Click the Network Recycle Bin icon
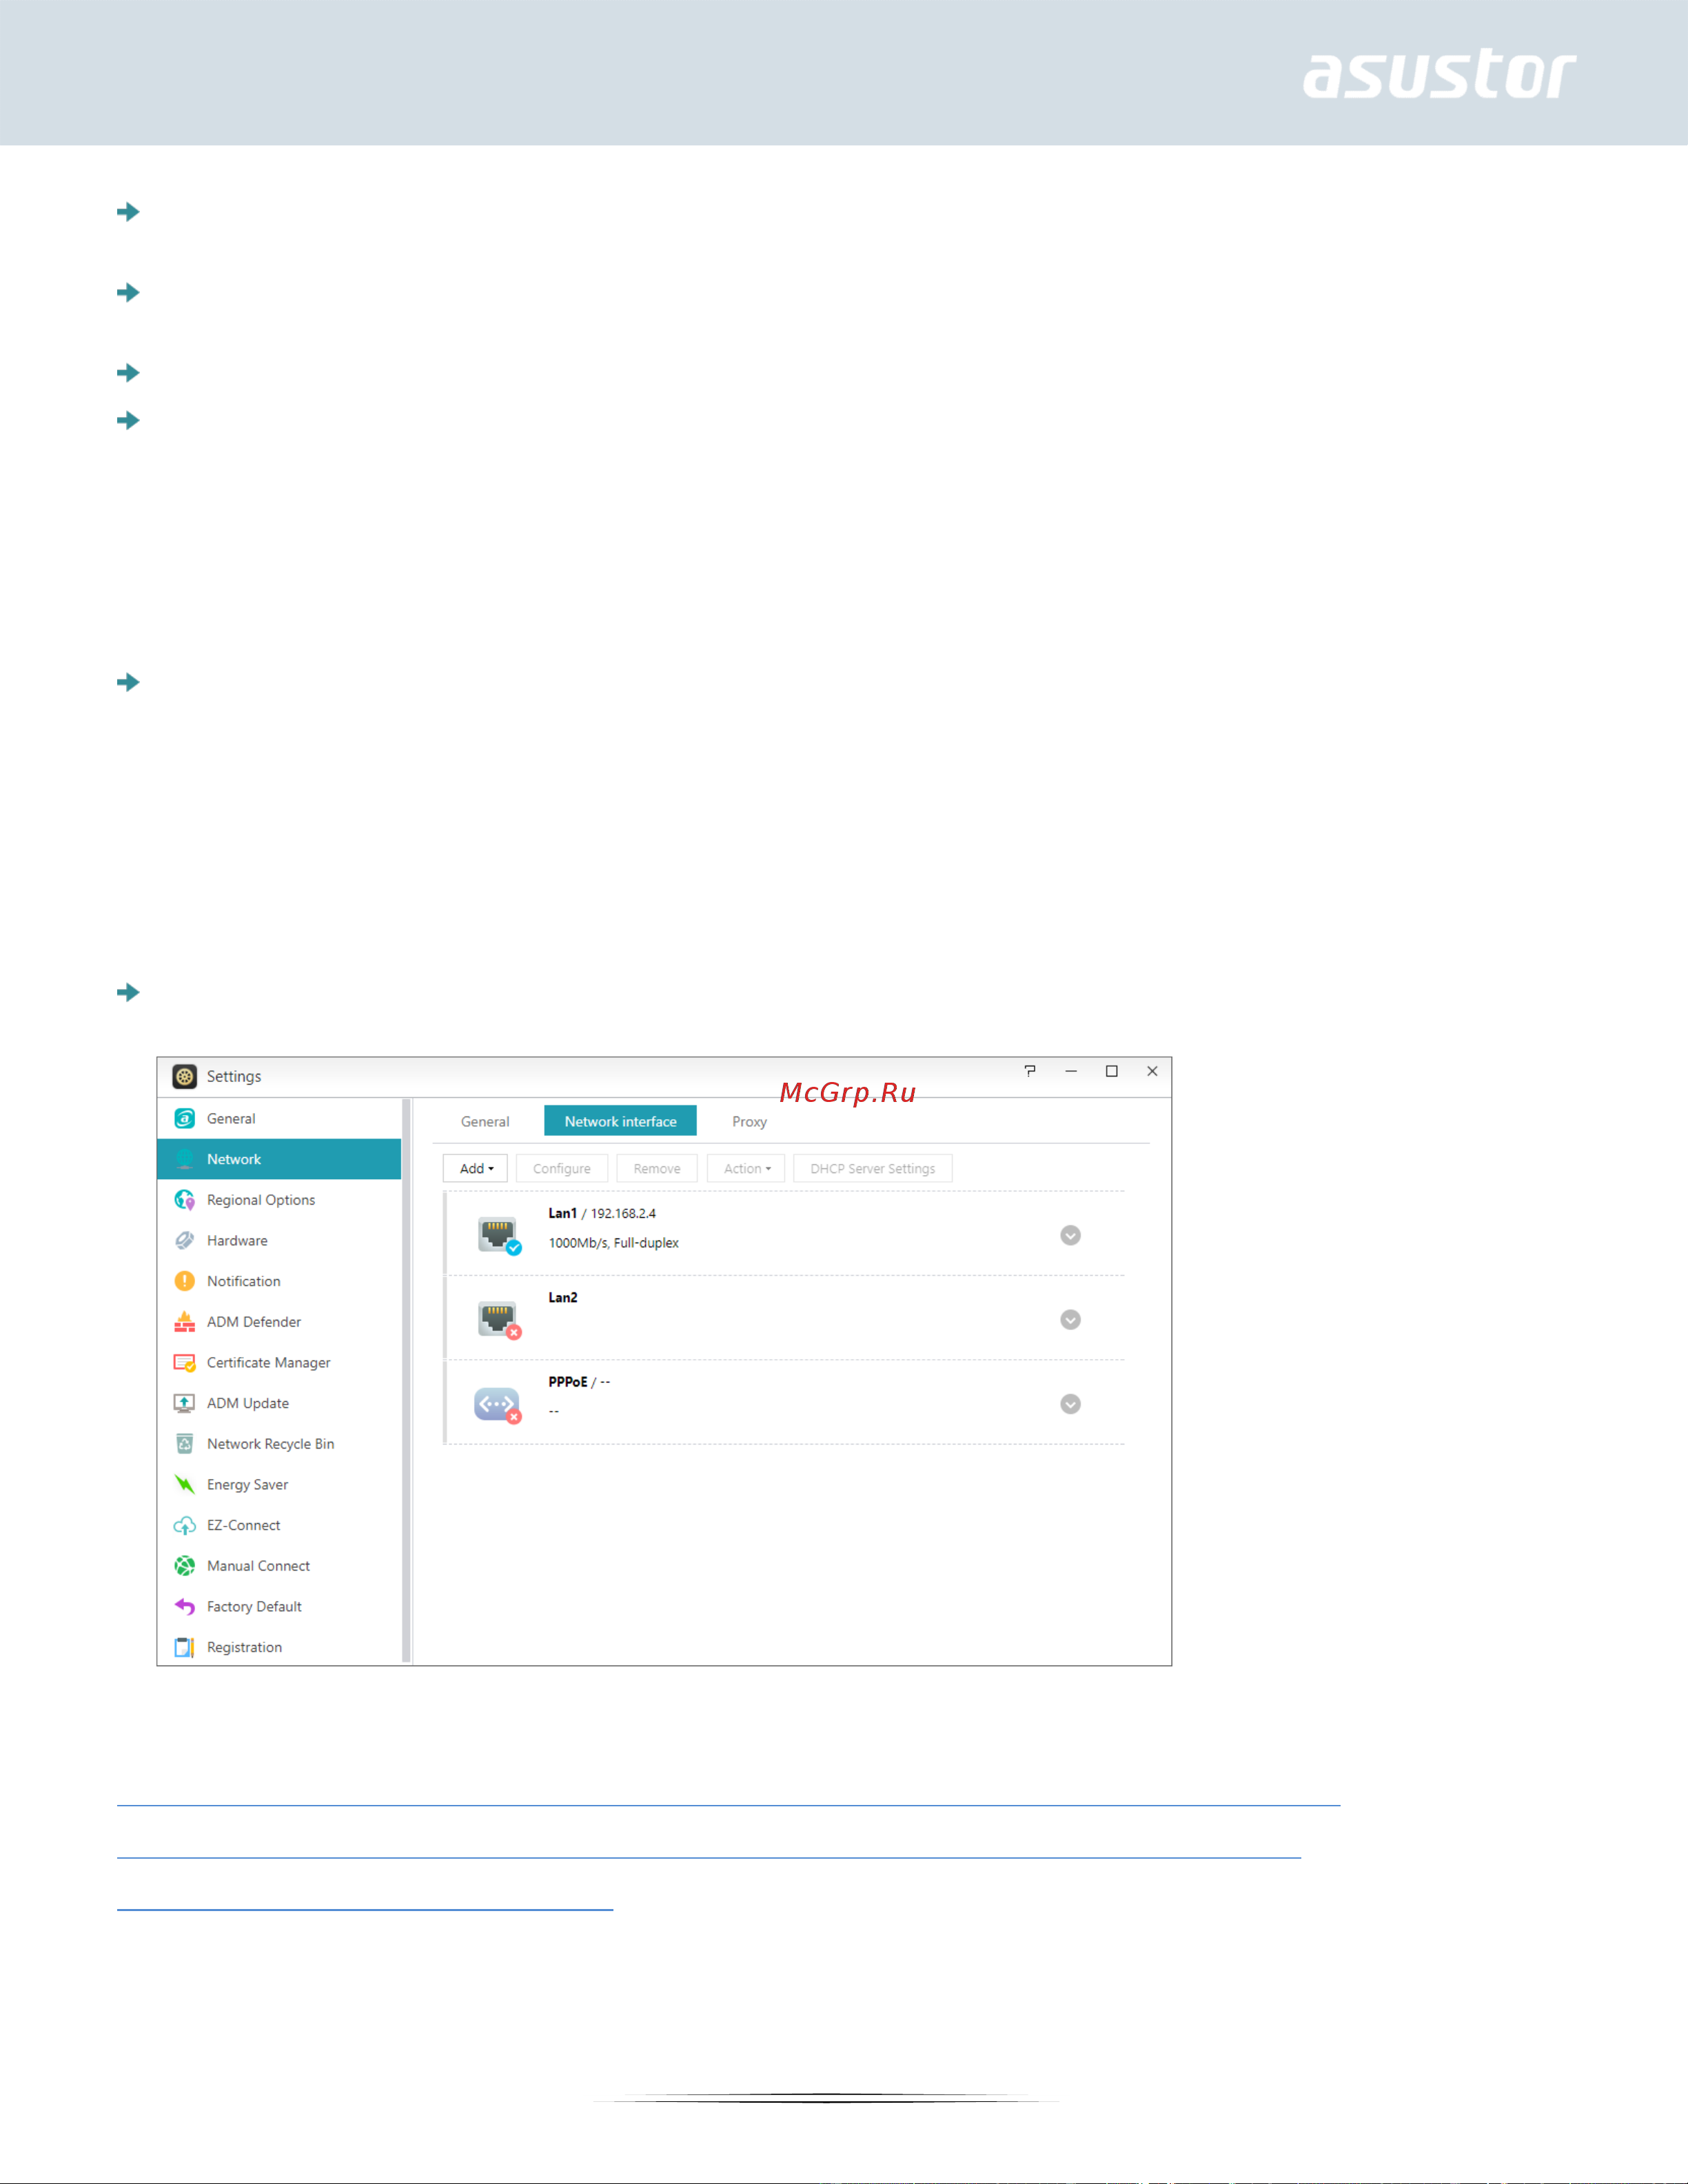Viewport: 1688px width, 2184px height. (184, 1443)
